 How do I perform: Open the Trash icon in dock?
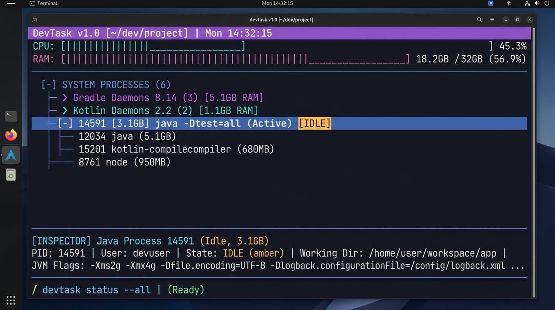11,174
